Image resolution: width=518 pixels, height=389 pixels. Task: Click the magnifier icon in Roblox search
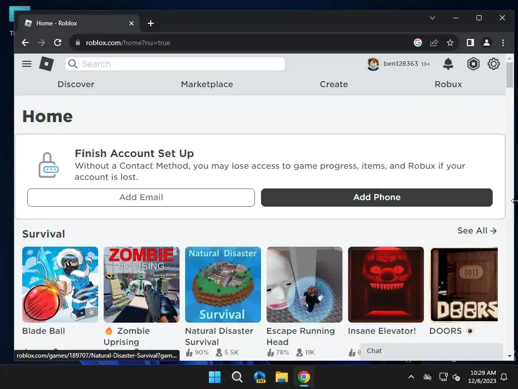(x=73, y=64)
